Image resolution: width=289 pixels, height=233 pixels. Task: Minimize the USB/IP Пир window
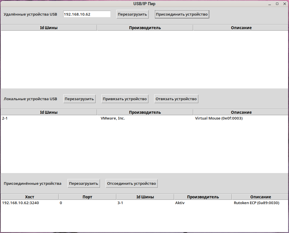[x=270, y=4]
